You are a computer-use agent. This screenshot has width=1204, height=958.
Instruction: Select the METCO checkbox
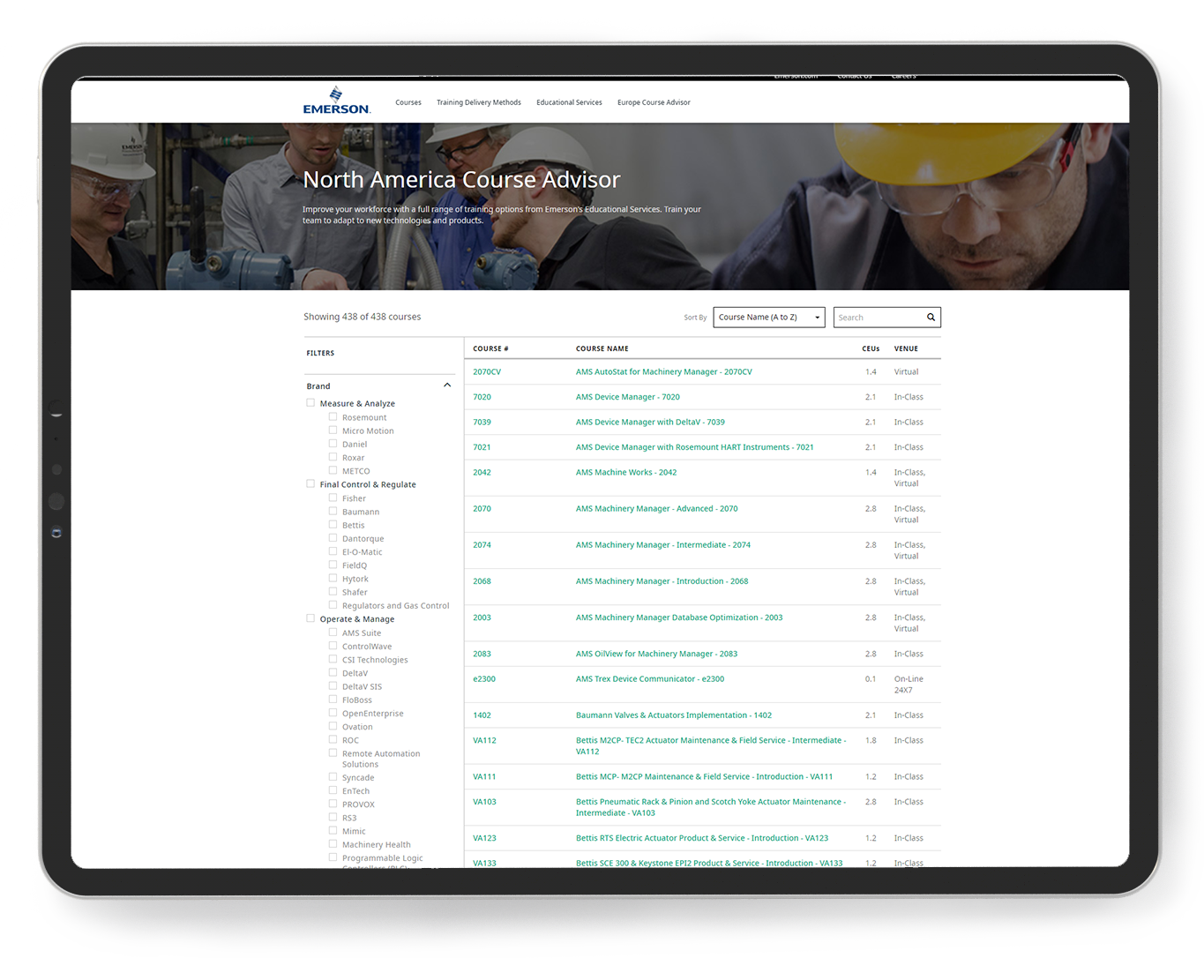pos(333,470)
